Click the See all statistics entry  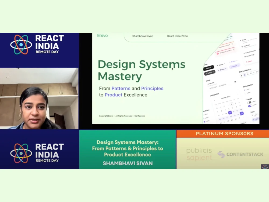(250, 52)
